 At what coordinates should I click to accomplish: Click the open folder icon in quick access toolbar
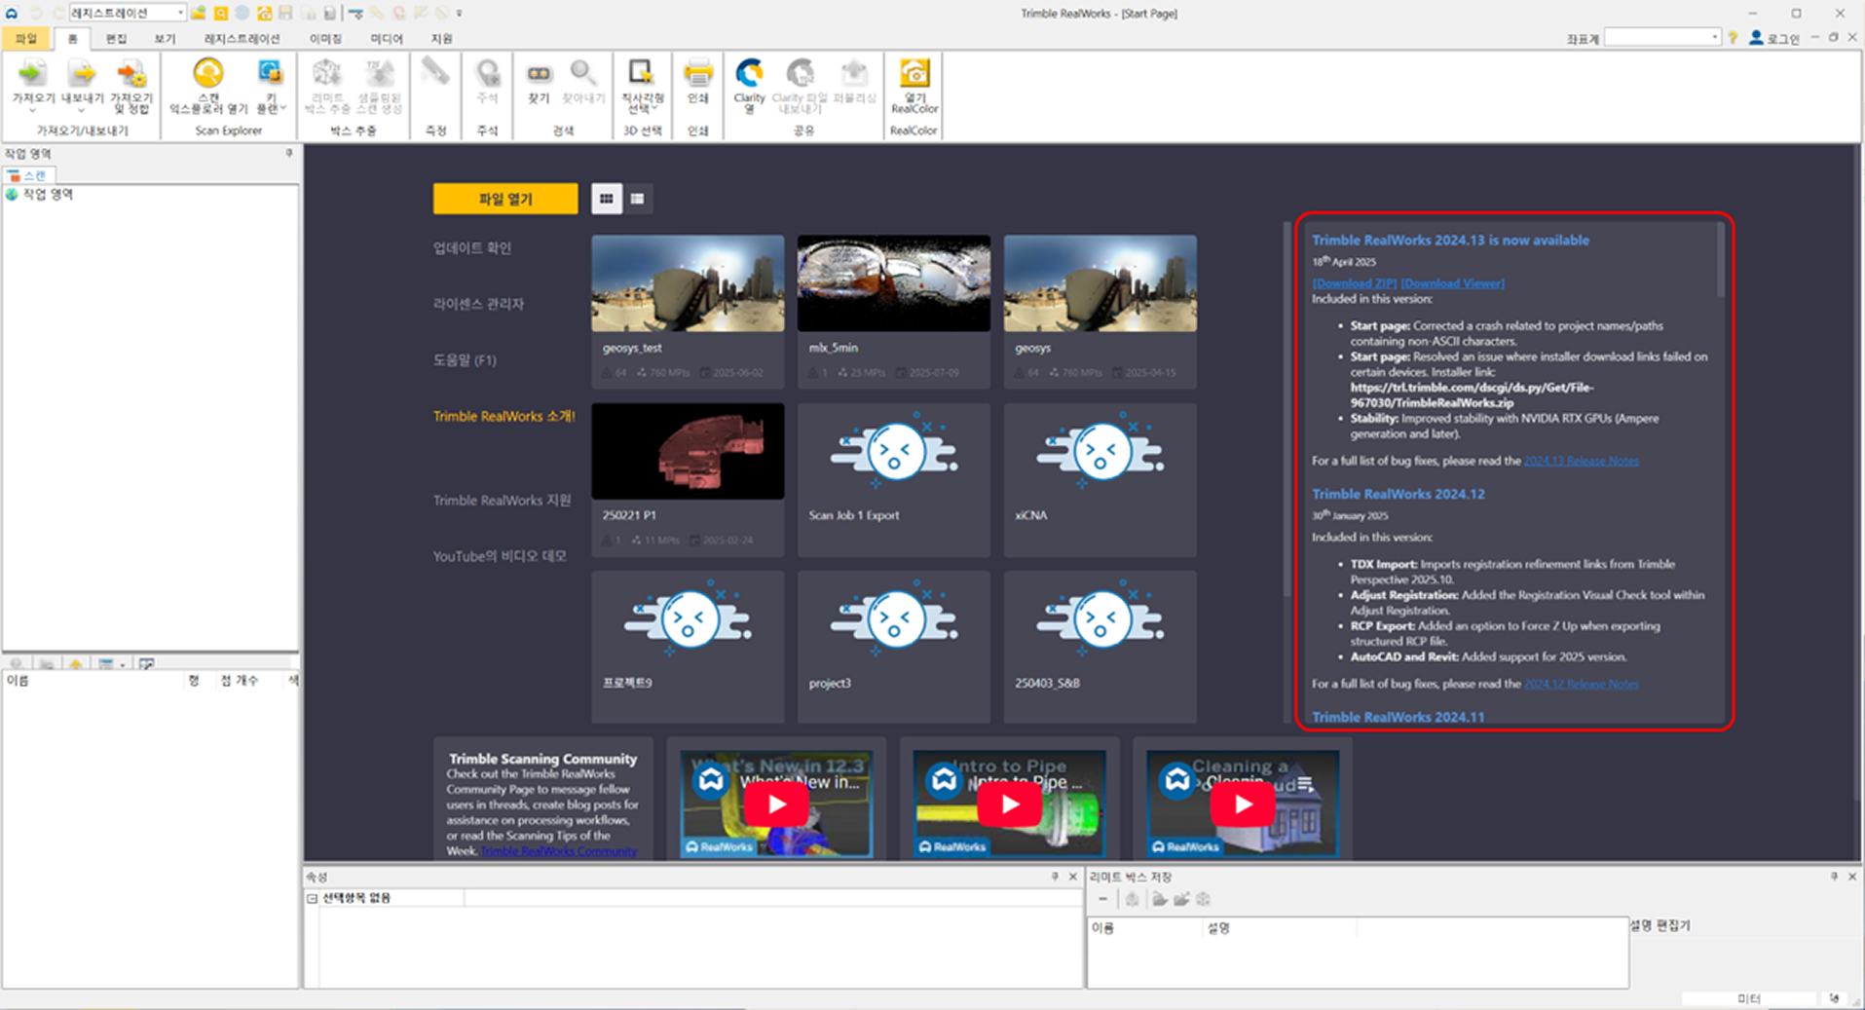[x=199, y=13]
